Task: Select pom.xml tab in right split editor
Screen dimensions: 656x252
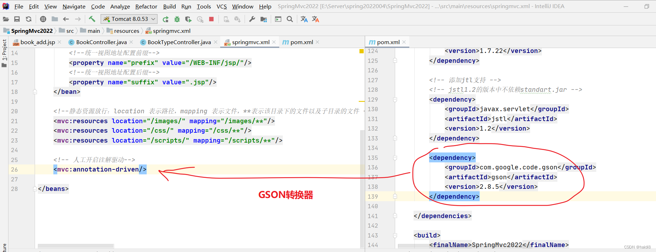Action: click(388, 42)
